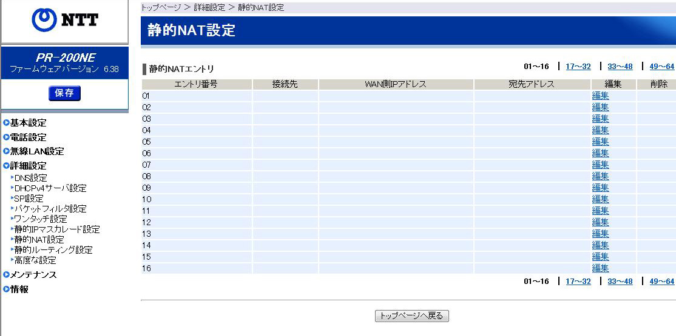Open DNS設定 in the sidebar
Viewport: 676px width, 336px height.
[x=30, y=178]
